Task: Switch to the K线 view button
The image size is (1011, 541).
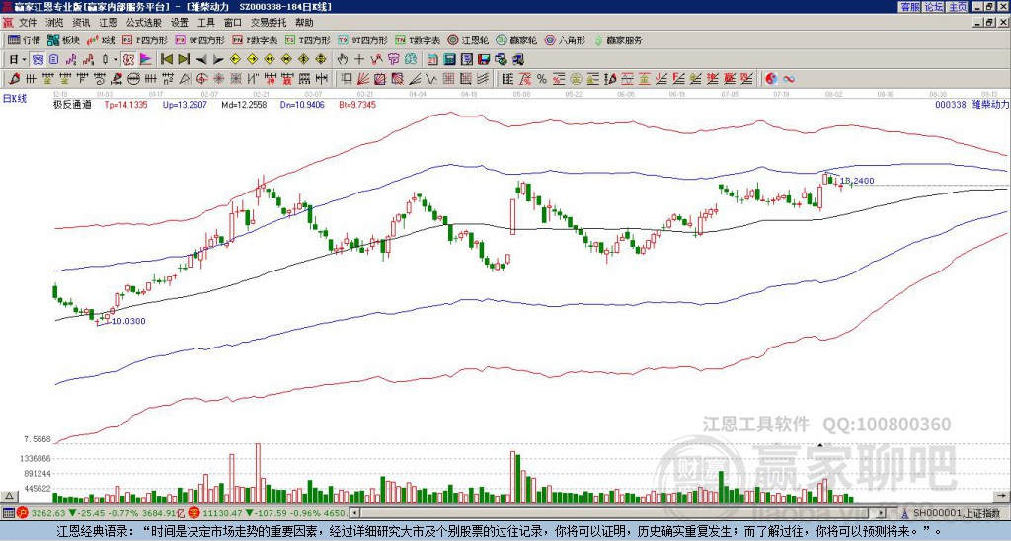Action: pyautogui.click(x=102, y=40)
